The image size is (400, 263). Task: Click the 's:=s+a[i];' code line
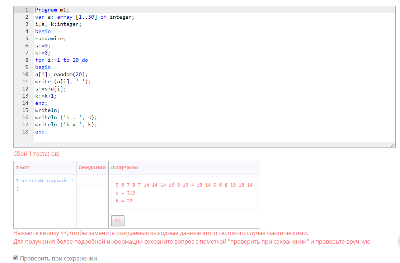coord(51,89)
